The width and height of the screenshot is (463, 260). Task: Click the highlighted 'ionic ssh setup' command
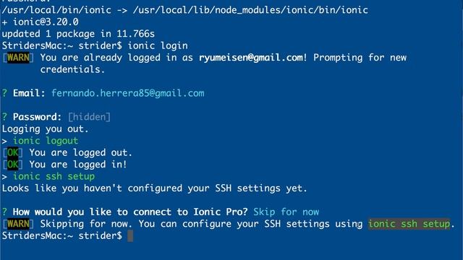click(409, 224)
